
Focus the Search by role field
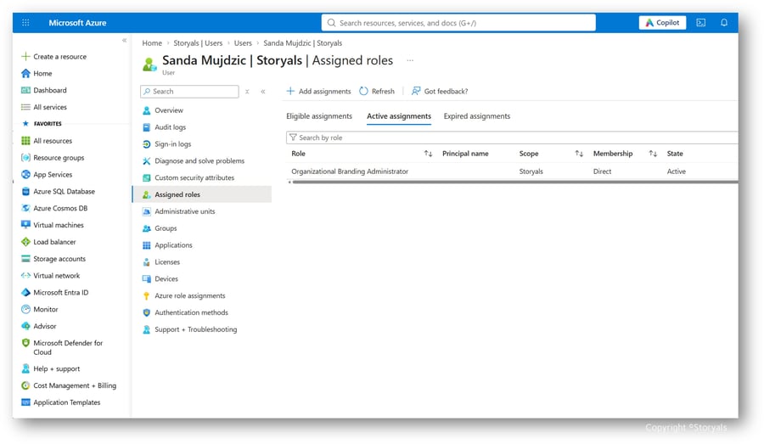512,138
